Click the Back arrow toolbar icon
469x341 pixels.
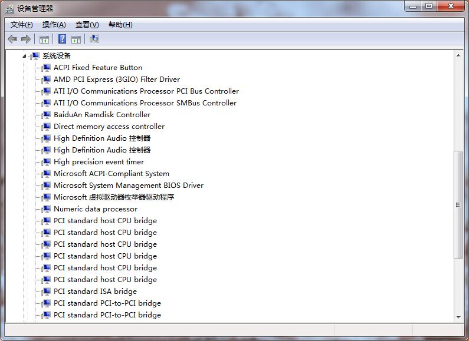click(x=12, y=39)
